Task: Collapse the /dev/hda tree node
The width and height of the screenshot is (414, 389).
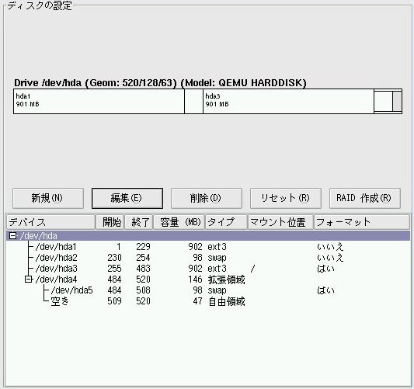Action: (12, 235)
